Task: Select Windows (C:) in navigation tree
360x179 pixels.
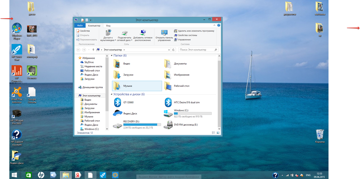Action: coord(90,129)
